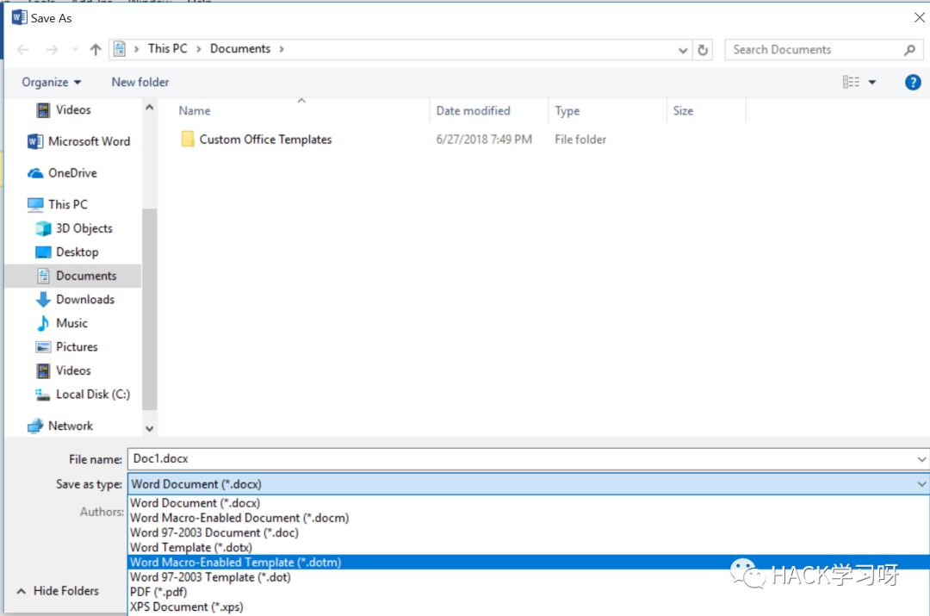Image resolution: width=930 pixels, height=616 pixels.
Task: Sort files by Date modified column
Action: click(x=473, y=111)
